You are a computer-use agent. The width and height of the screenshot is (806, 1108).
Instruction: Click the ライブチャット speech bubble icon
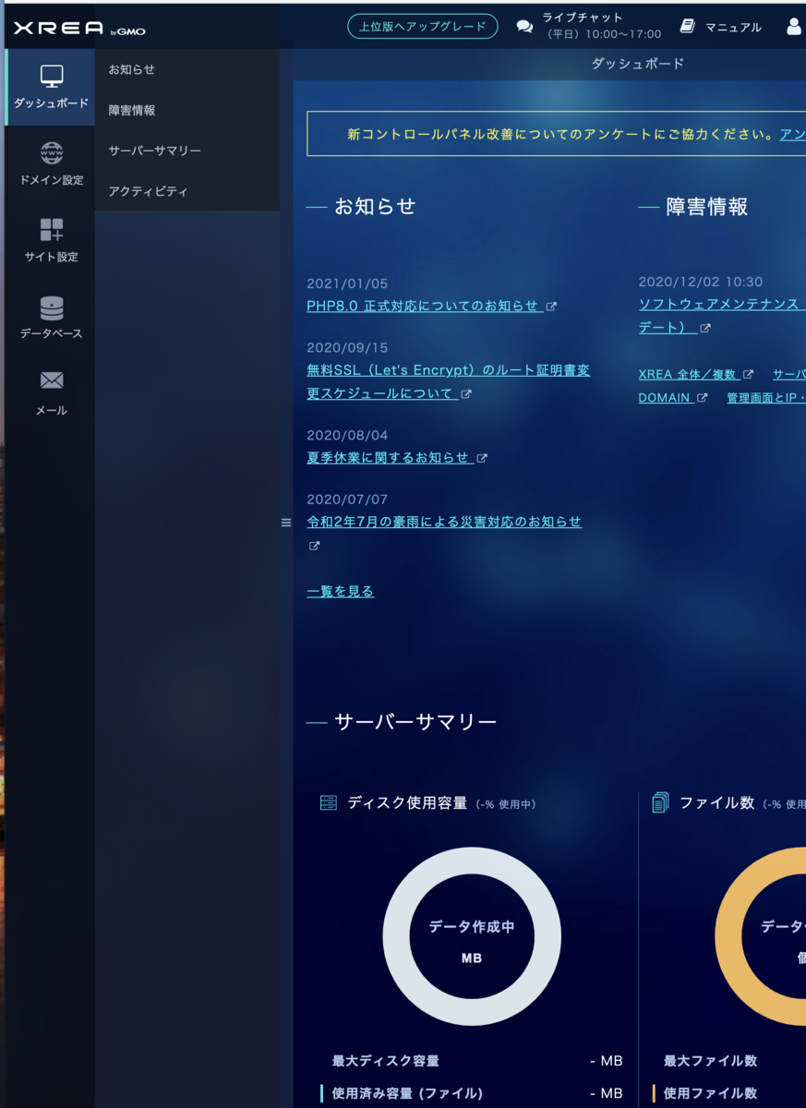(x=524, y=26)
